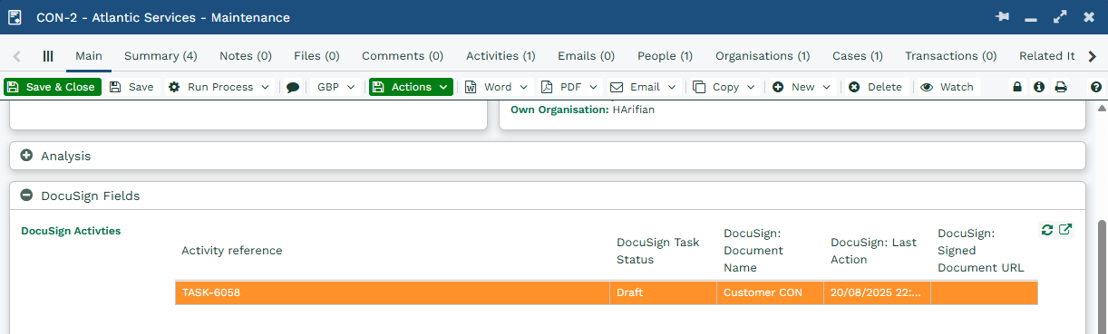Refresh the DocuSign Activities grid
This screenshot has height=334, width=1108.
point(1047,230)
